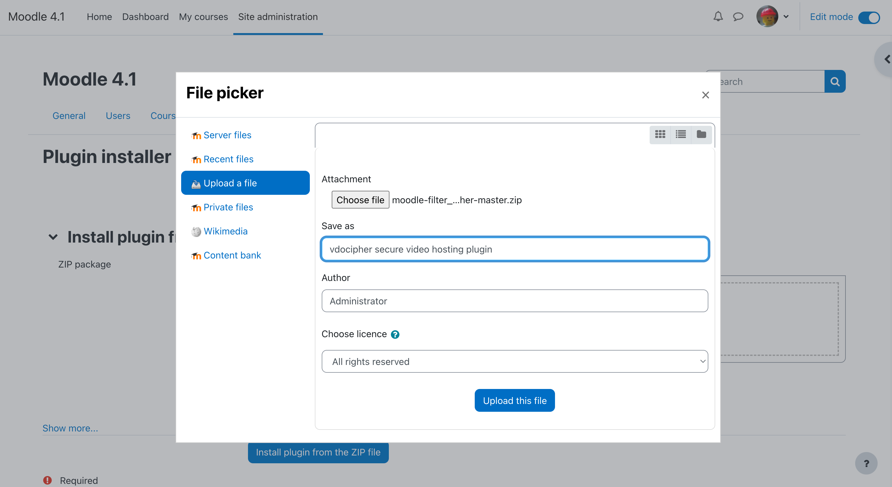Switch file picker to folder tree view
The height and width of the screenshot is (487, 892).
(x=701, y=134)
